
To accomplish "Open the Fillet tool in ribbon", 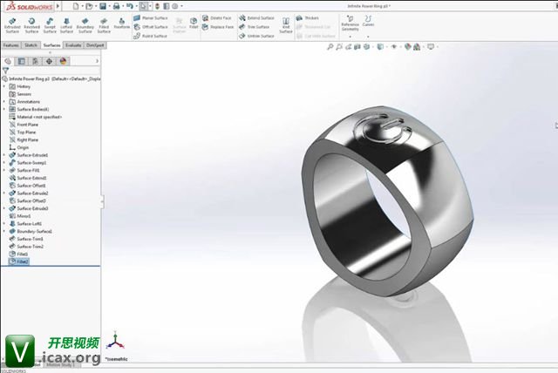I will tap(194, 24).
